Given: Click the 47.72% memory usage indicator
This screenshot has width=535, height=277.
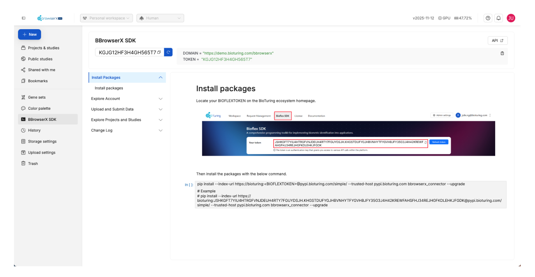Looking at the screenshot, I should (x=463, y=18).
